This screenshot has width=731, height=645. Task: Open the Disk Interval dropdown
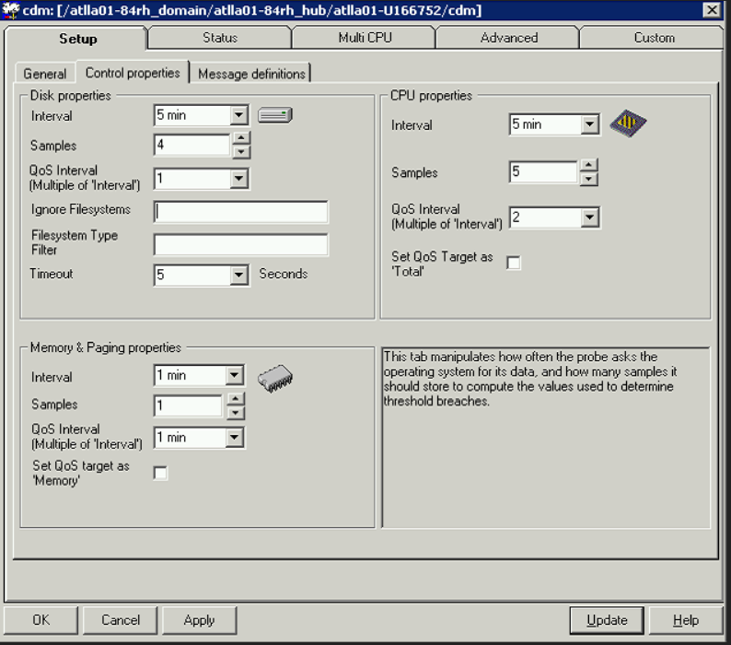pyautogui.click(x=238, y=115)
